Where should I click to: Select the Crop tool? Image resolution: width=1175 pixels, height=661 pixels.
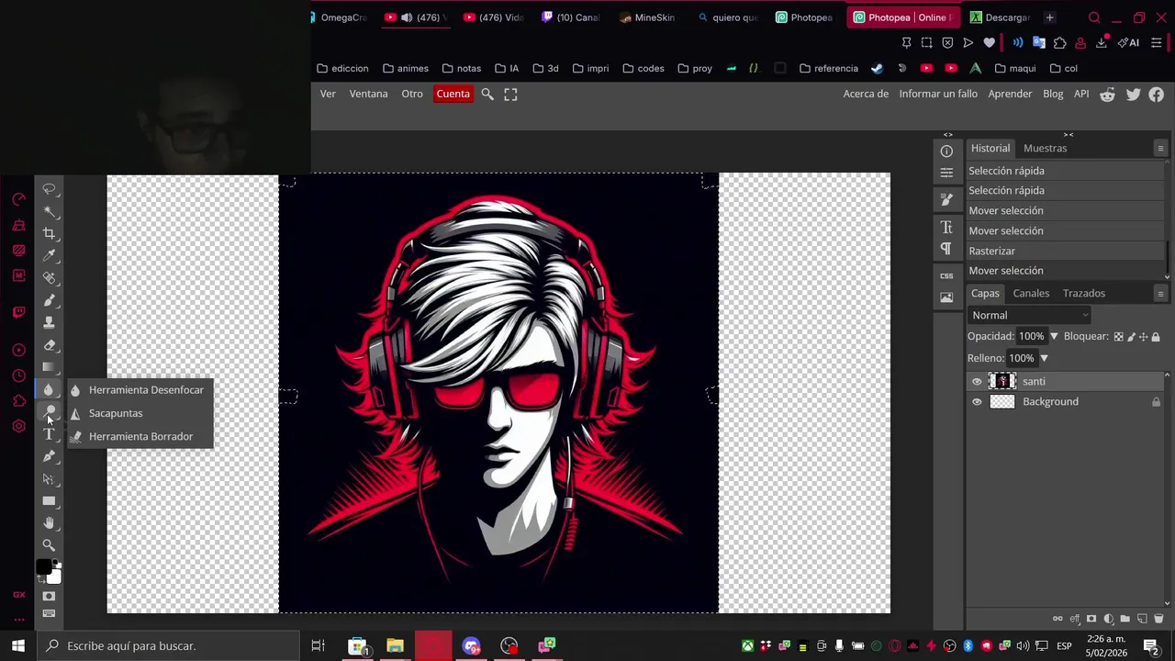pos(49,233)
